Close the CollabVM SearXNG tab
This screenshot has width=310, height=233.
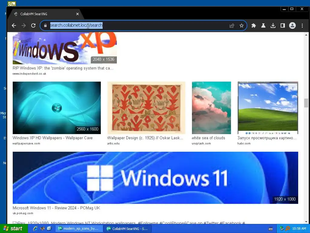click(77, 14)
